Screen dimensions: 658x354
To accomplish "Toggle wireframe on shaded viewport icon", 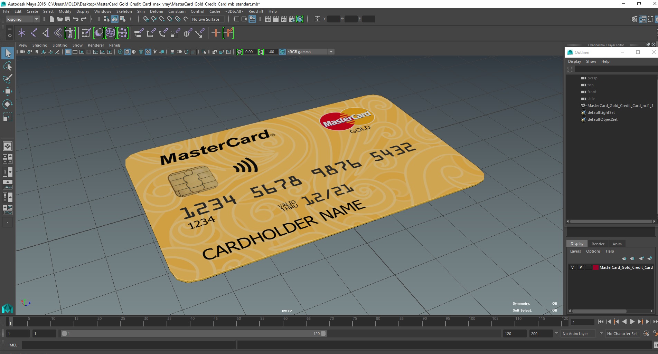I will [141, 52].
